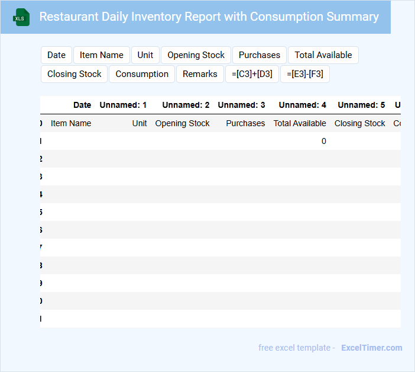Click the Consumption tag

coord(142,74)
